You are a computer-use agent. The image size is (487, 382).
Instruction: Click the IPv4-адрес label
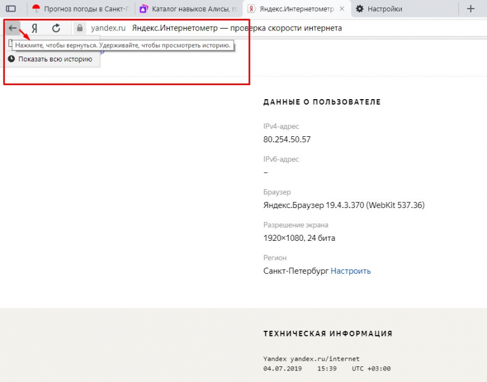(x=281, y=127)
